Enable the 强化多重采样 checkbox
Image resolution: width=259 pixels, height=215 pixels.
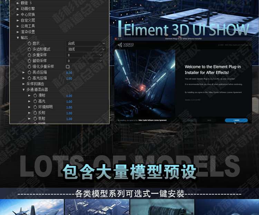[x=68, y=67]
